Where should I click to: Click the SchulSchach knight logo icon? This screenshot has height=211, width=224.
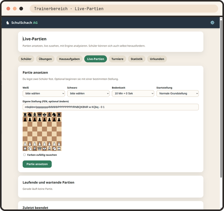tap(8, 23)
